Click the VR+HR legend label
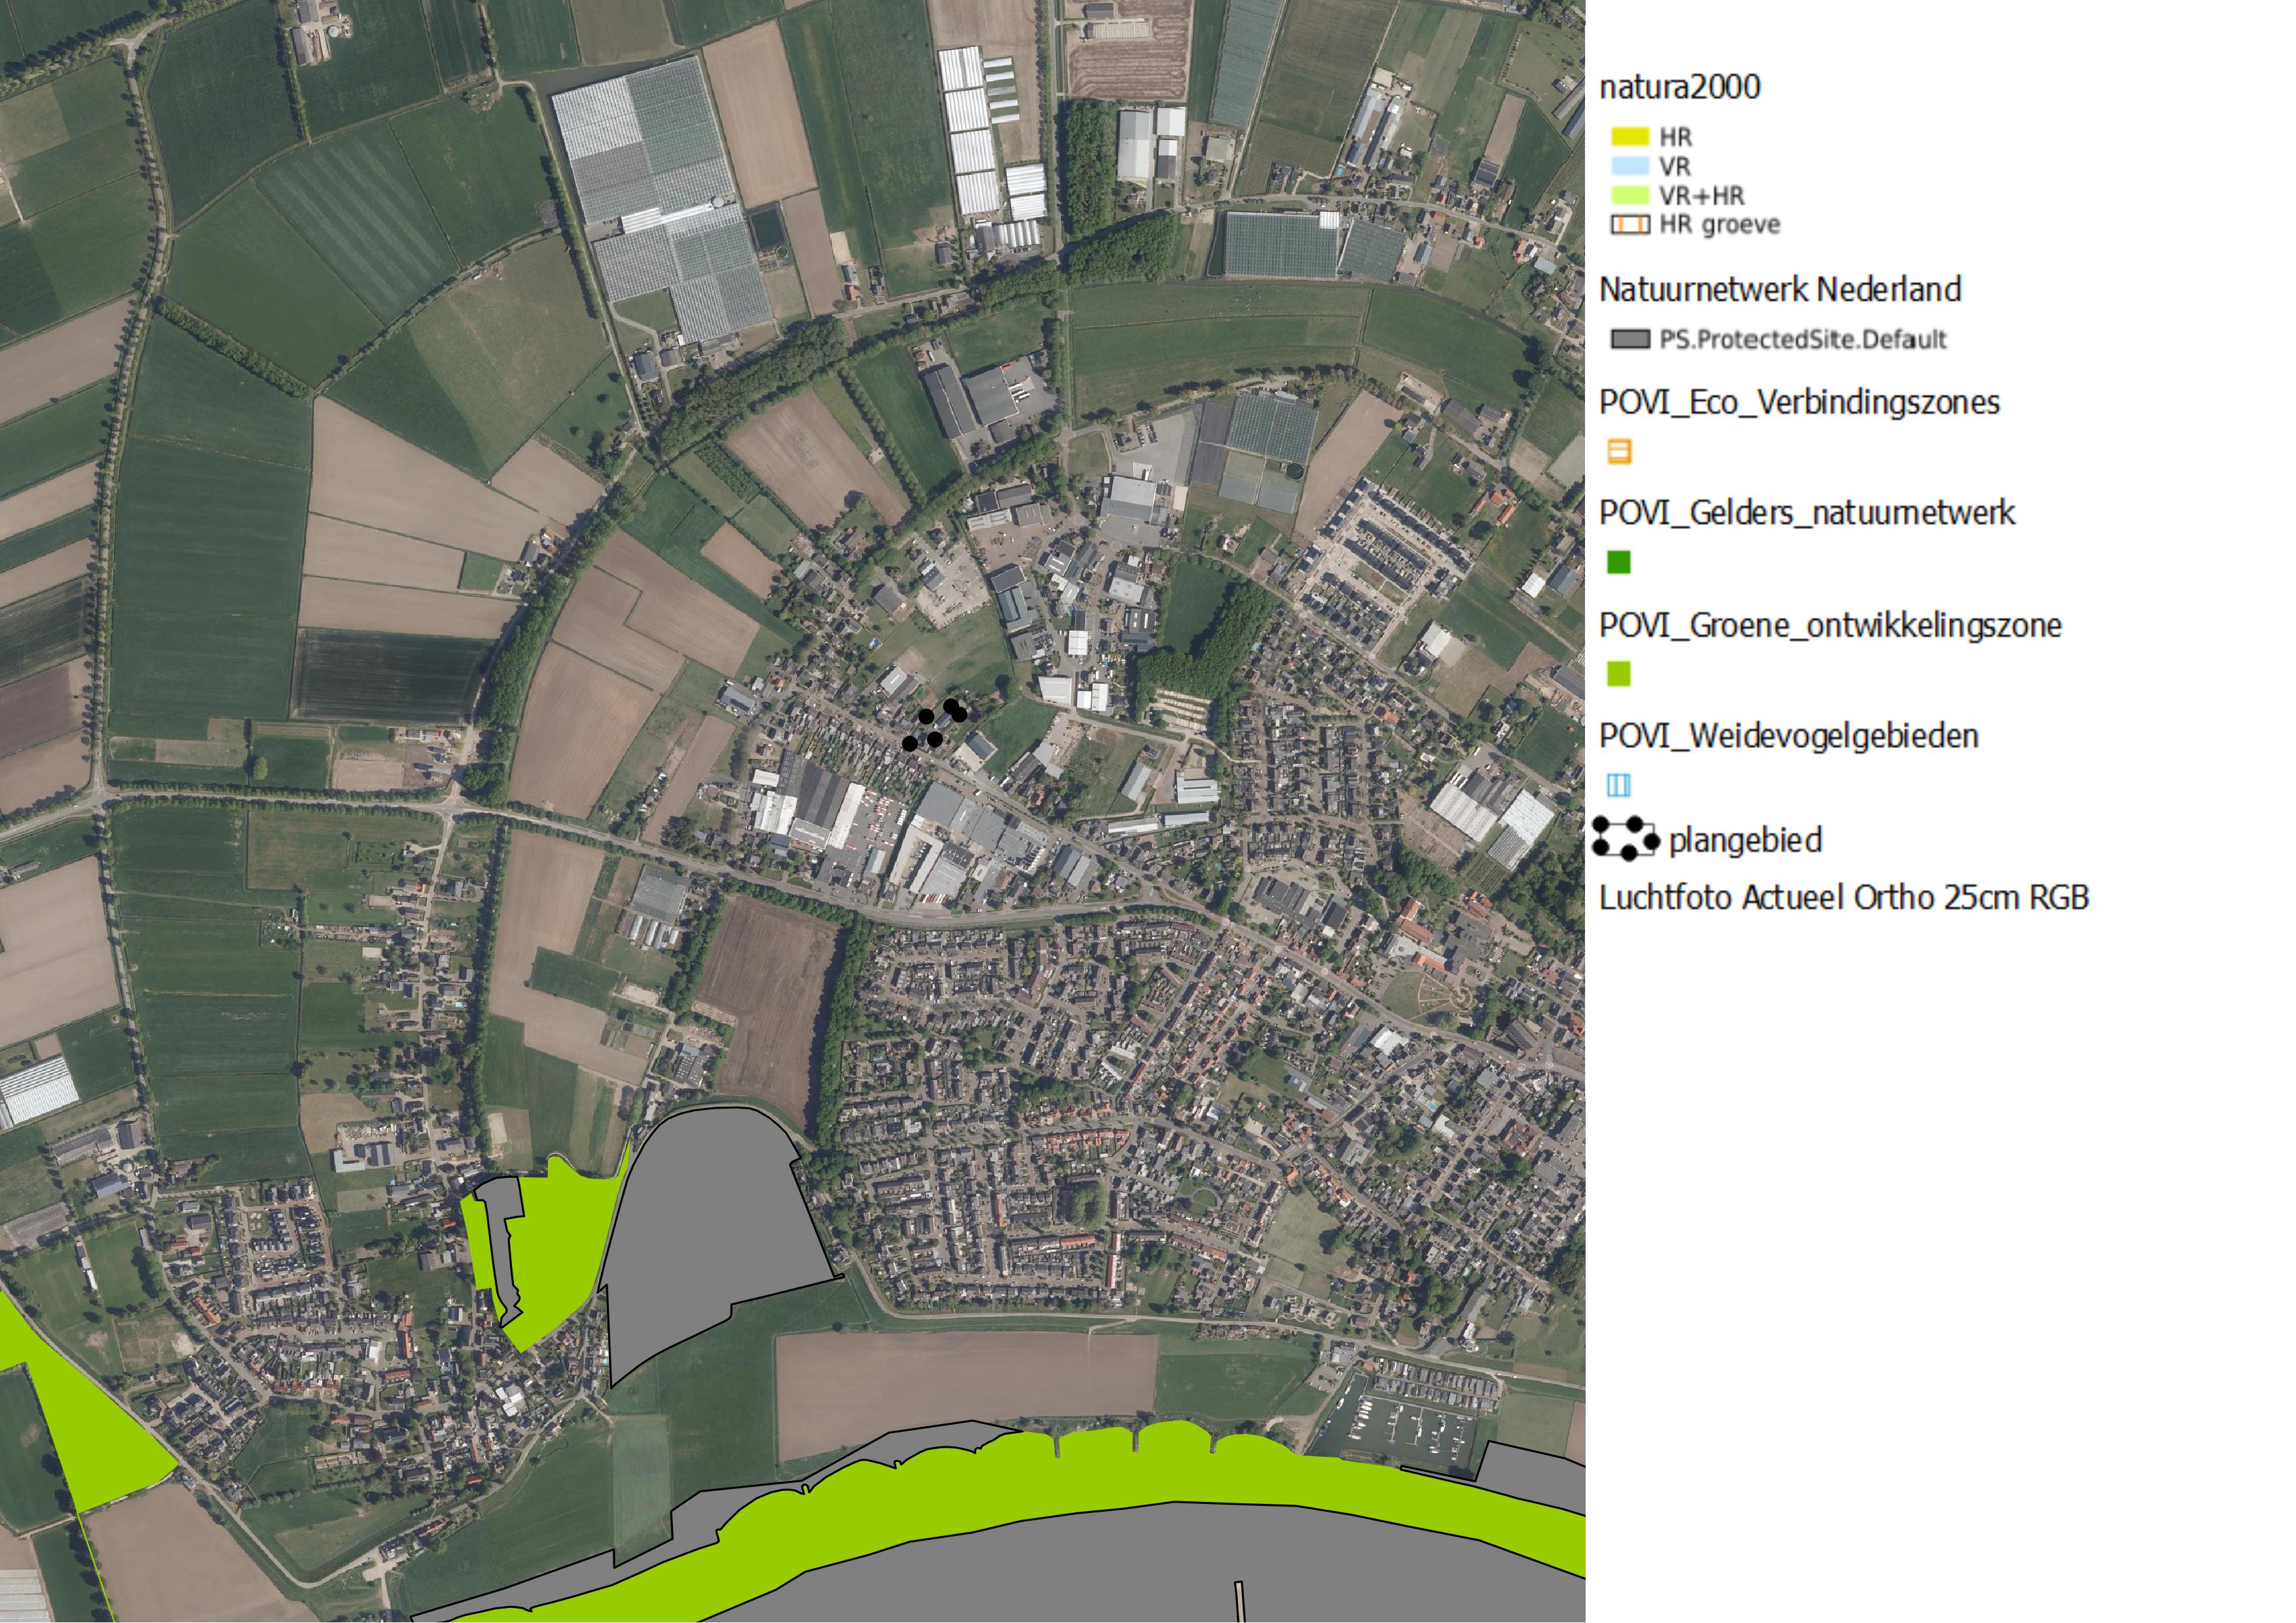Screen dimensions: 2296x1623 pyautogui.click(x=1701, y=195)
